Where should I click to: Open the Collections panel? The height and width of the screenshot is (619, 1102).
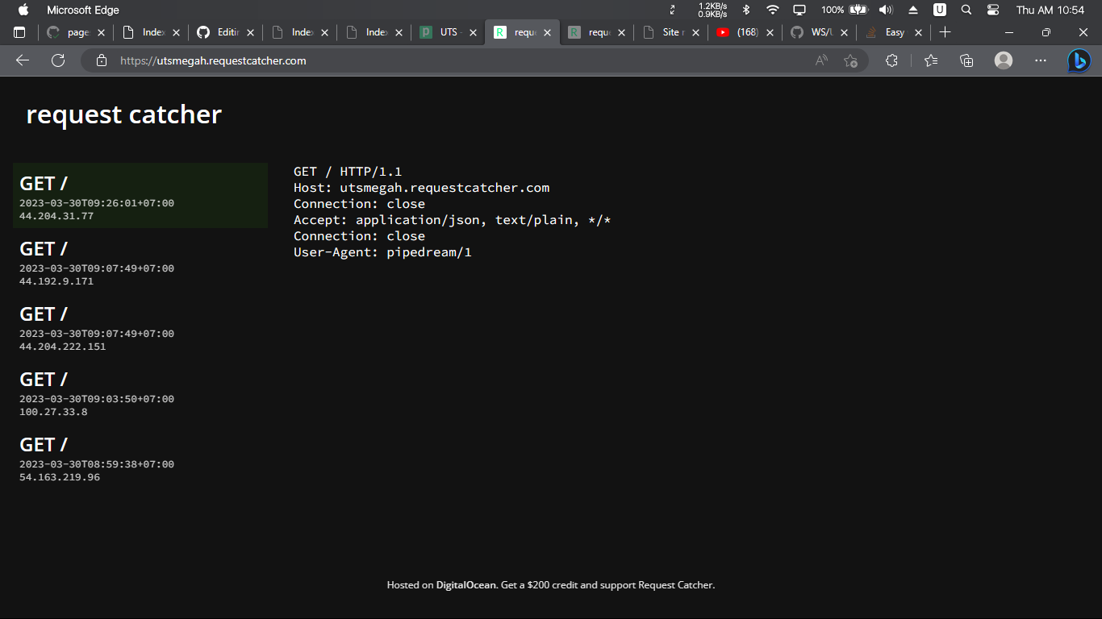966,60
